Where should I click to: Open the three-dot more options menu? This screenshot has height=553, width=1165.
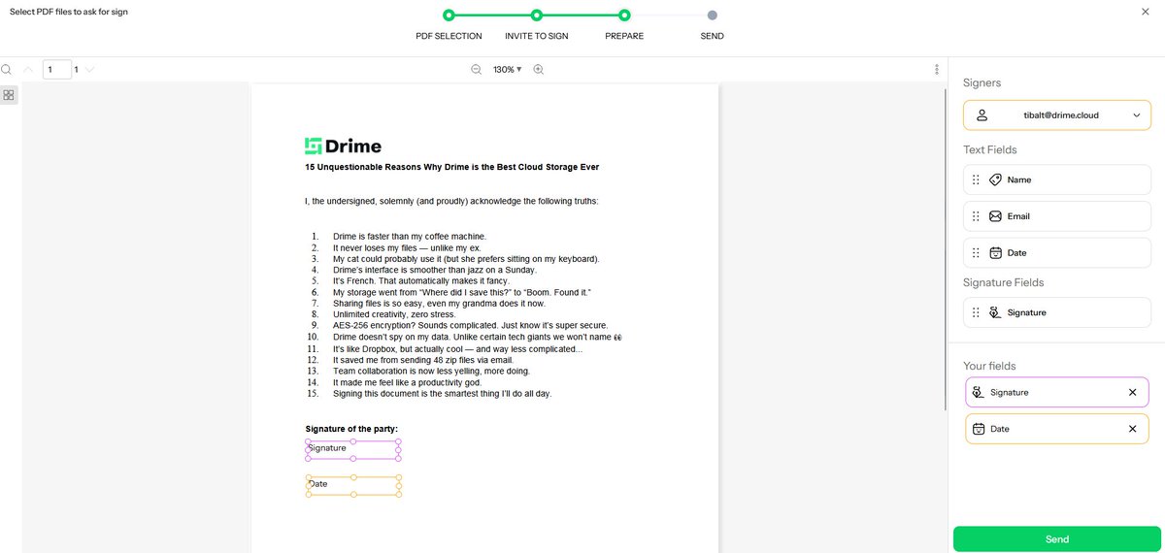click(x=936, y=70)
